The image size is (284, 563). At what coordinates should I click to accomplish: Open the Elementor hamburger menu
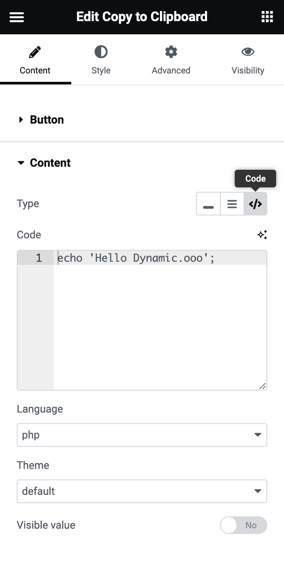click(x=16, y=17)
